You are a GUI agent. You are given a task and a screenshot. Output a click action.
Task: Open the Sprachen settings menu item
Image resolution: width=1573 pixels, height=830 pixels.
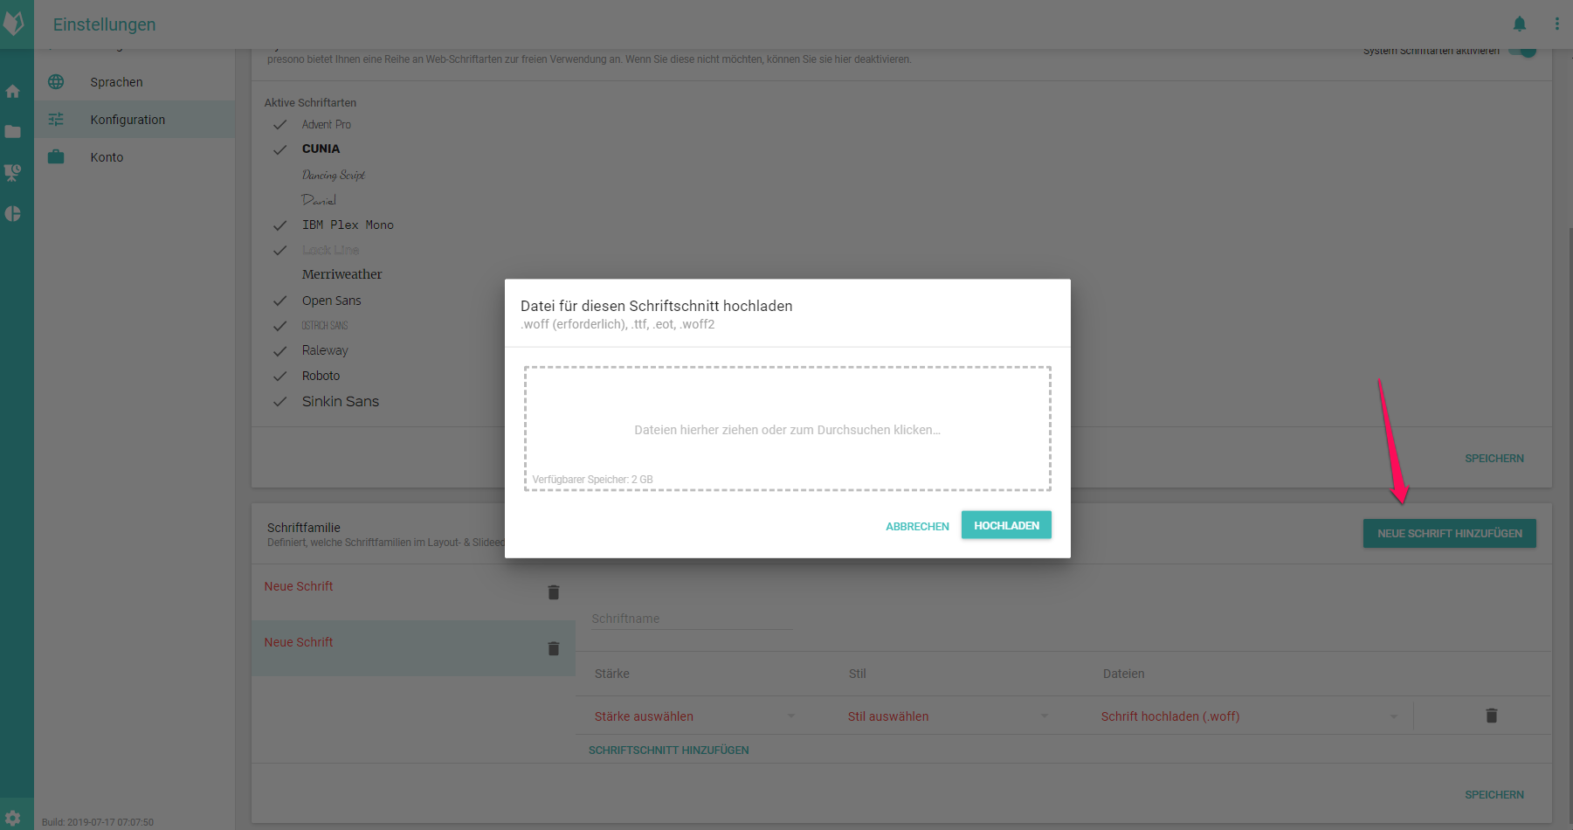pos(116,82)
